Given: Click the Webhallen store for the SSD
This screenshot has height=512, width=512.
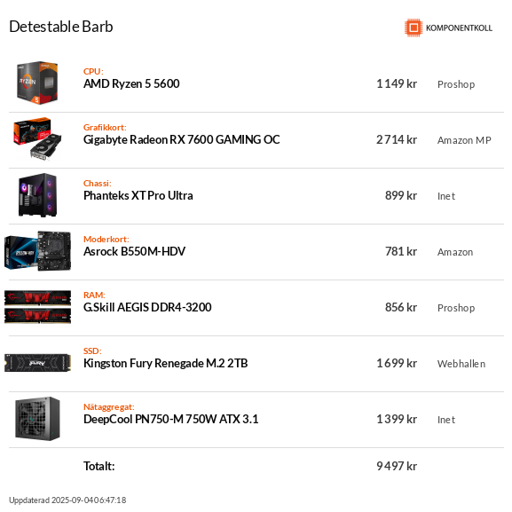Looking at the screenshot, I should [x=461, y=364].
